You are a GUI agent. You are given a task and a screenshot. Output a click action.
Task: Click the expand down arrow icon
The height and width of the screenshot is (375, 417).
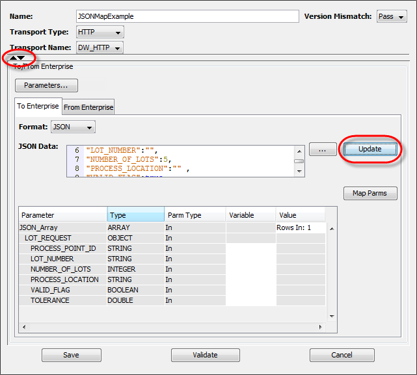(x=21, y=58)
